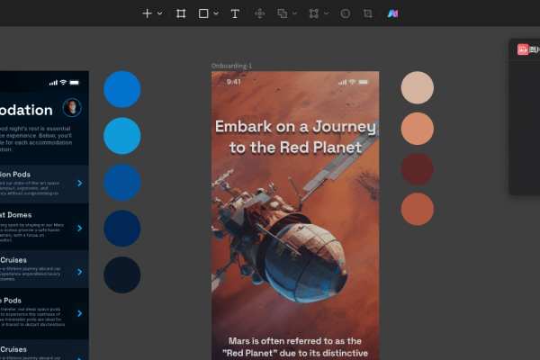
Task: Select the Rectangle shape tool
Action: (x=203, y=13)
